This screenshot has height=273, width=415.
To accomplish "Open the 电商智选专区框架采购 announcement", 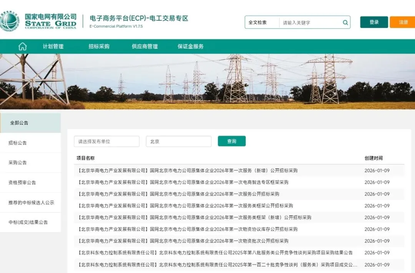I will [x=183, y=182].
